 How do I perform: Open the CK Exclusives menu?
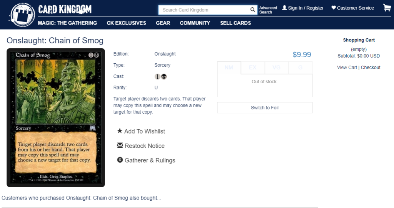click(126, 23)
